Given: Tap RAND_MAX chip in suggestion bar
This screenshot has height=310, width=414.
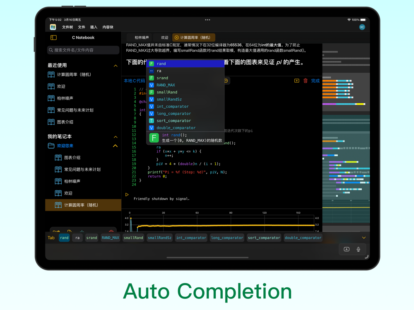Looking at the screenshot, I should click(111, 238).
